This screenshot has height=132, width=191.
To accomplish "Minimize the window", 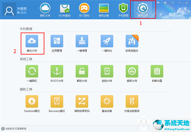I will point(180,3).
